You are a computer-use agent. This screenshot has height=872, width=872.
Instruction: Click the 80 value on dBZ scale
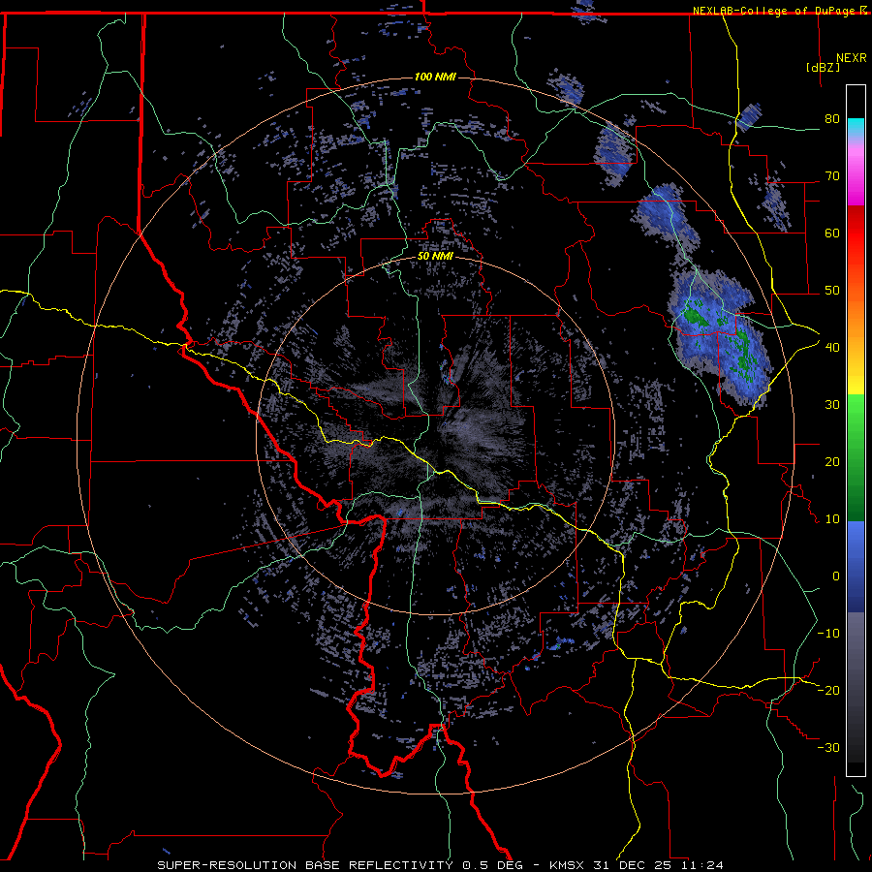click(832, 119)
